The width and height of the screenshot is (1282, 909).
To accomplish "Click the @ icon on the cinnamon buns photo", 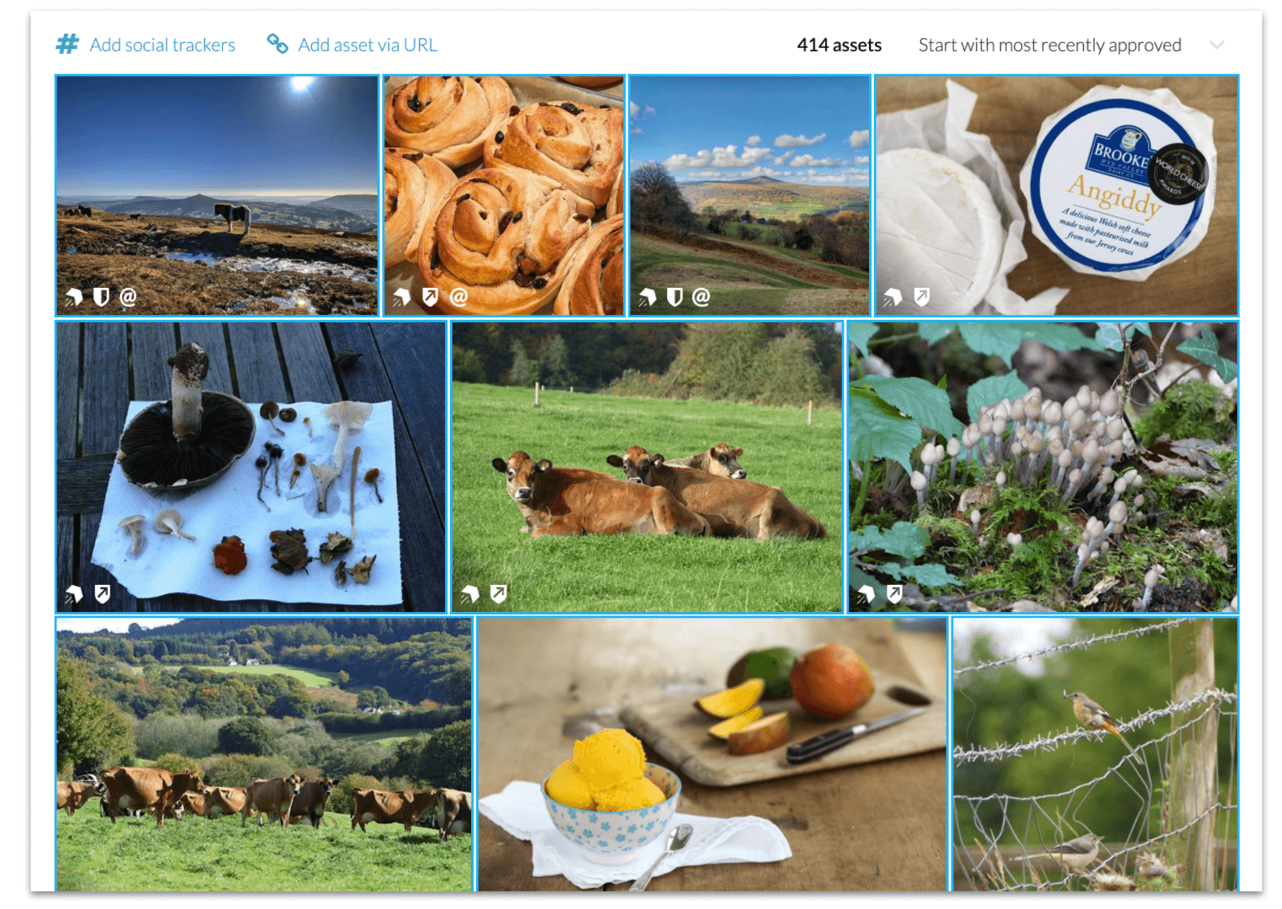I will 458,296.
